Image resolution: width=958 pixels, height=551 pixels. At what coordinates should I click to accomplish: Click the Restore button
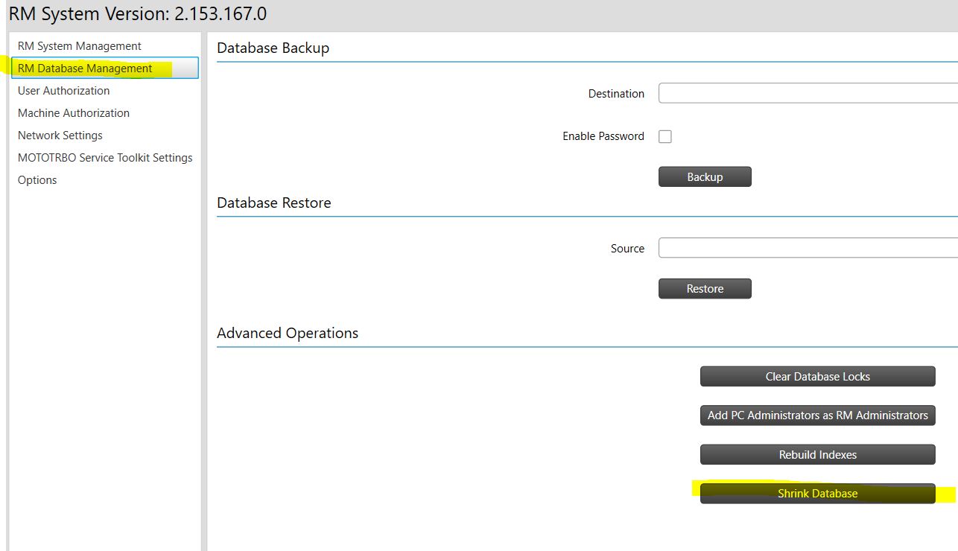click(705, 288)
